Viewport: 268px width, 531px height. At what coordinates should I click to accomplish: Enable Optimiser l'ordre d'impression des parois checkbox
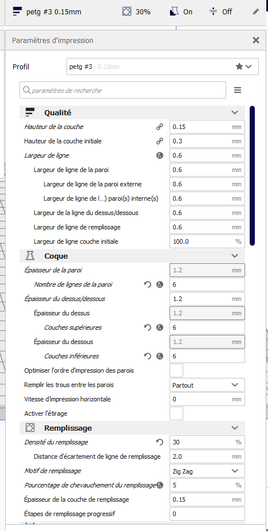176,370
